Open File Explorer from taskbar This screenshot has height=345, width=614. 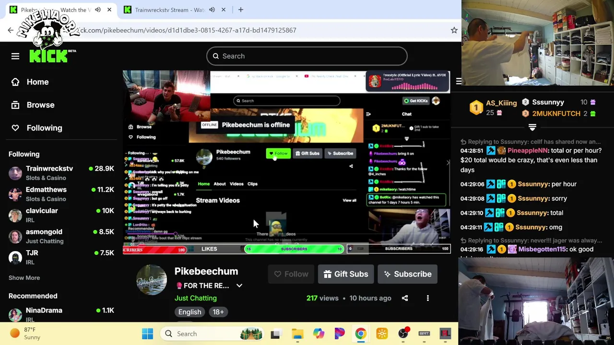coord(297,333)
